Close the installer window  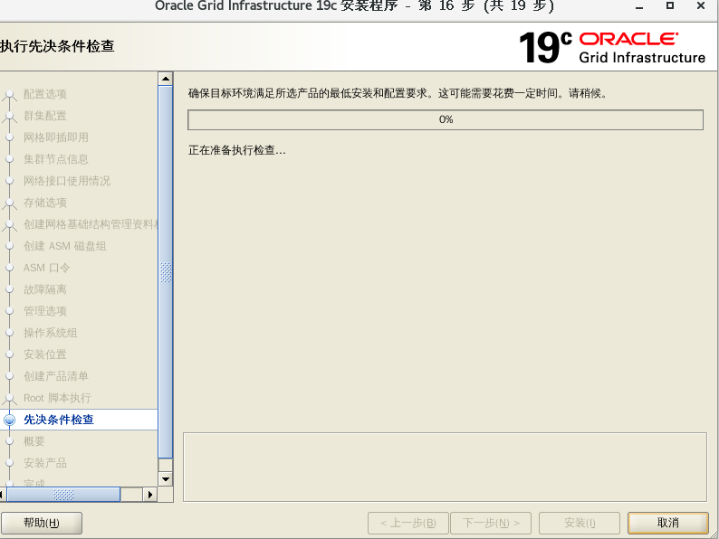pyautogui.click(x=701, y=5)
